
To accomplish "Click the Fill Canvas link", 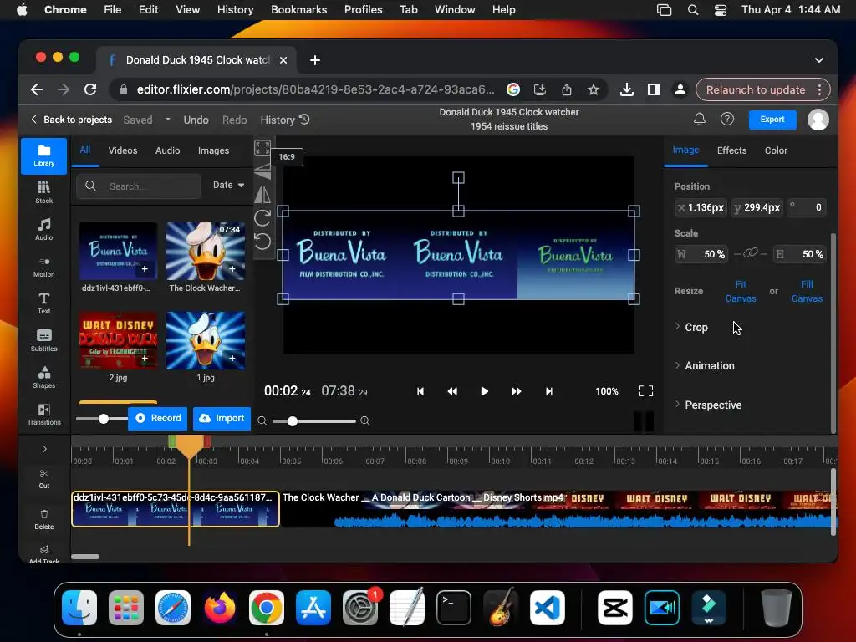I will tap(807, 291).
